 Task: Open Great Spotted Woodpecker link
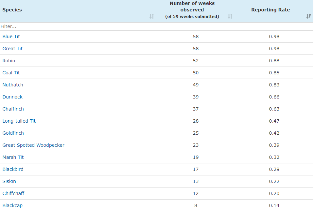pos(33,145)
